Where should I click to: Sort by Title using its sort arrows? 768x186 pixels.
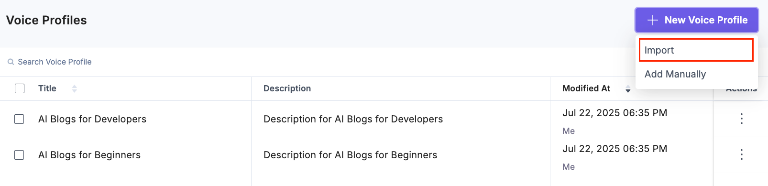coord(74,88)
